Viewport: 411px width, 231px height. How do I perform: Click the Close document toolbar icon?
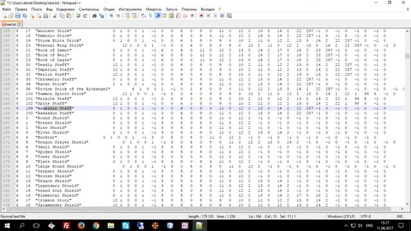tap(31, 16)
